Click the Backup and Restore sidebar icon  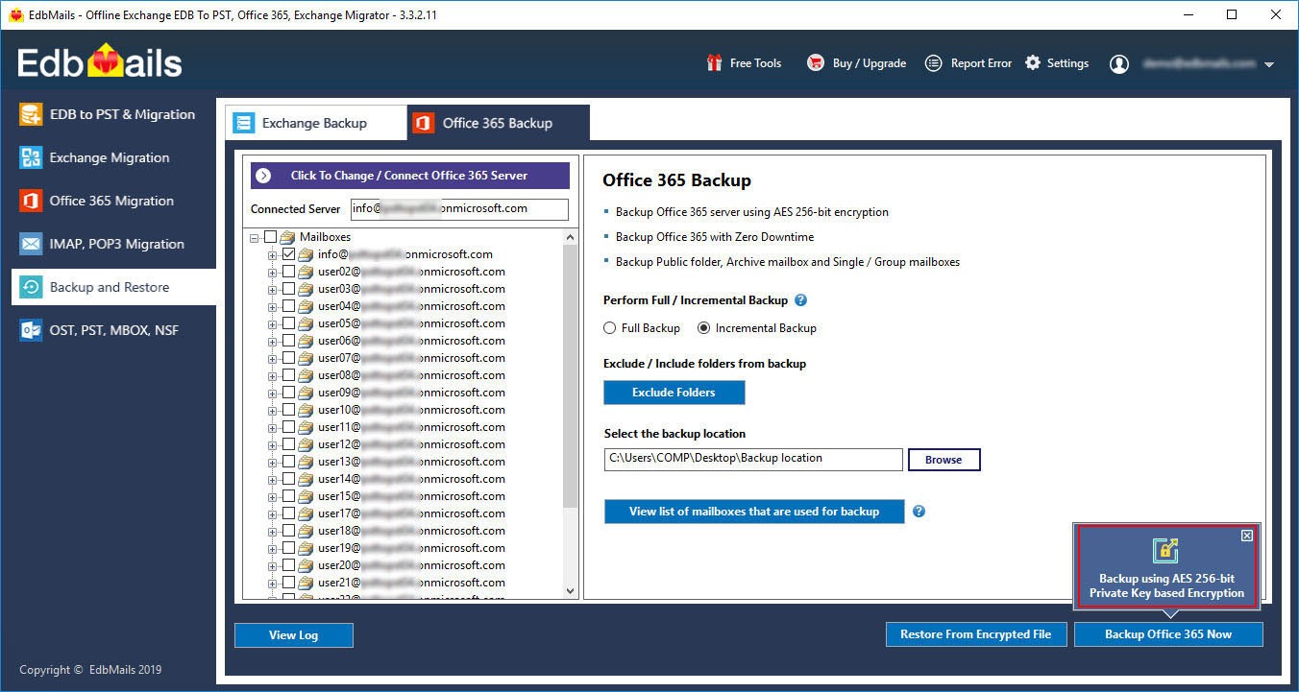(x=31, y=287)
